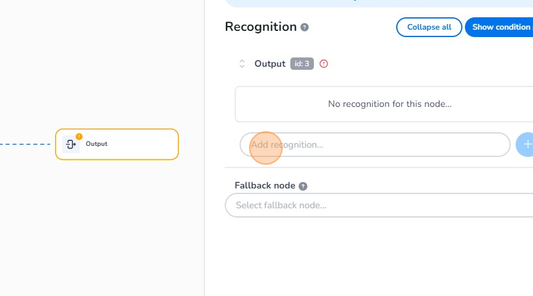This screenshot has height=296, width=533.
Task: Click the Fallback node label
Action: tap(264, 185)
